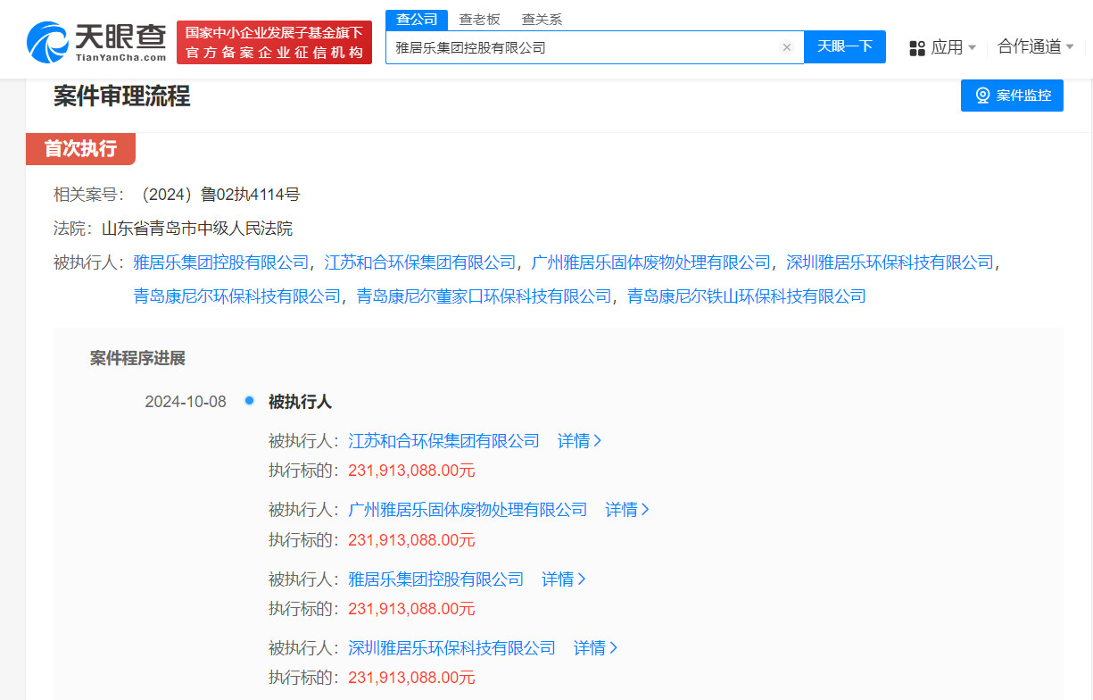Open 广州雅居乐固体废物处理有限公司 link in the top 被执行人 list

(x=651, y=262)
